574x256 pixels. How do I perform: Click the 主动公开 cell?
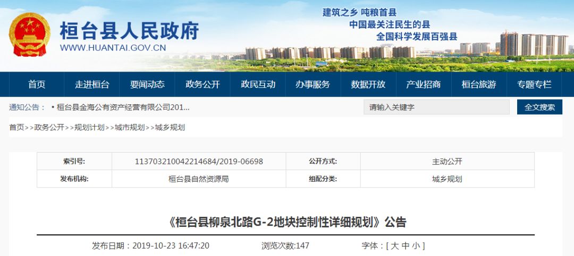[448, 162]
